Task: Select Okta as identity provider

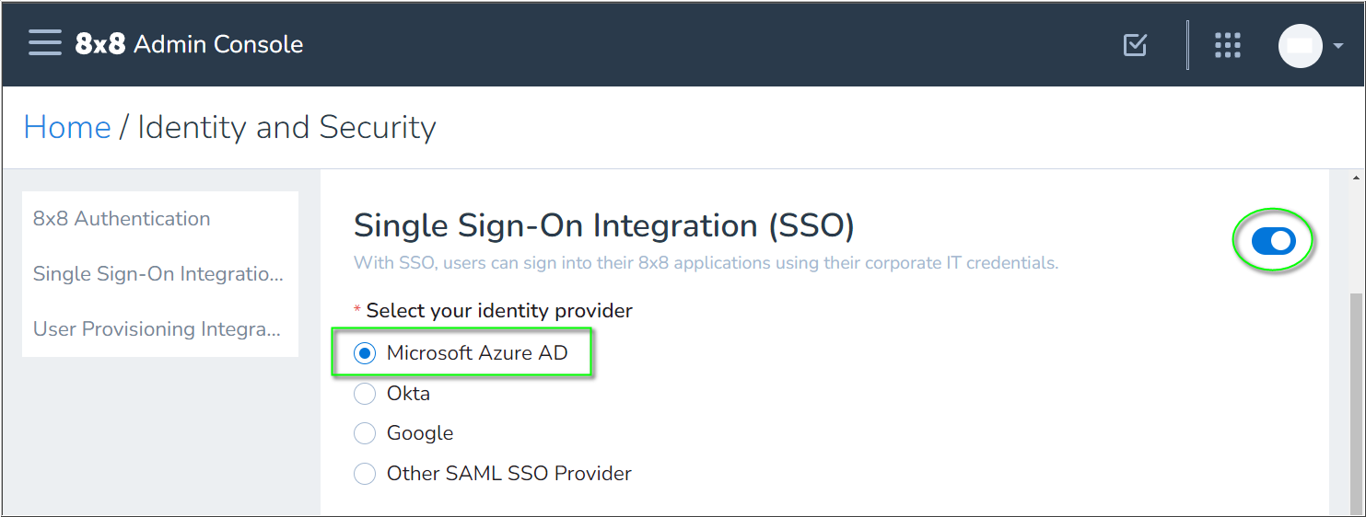Action: (391, 394)
